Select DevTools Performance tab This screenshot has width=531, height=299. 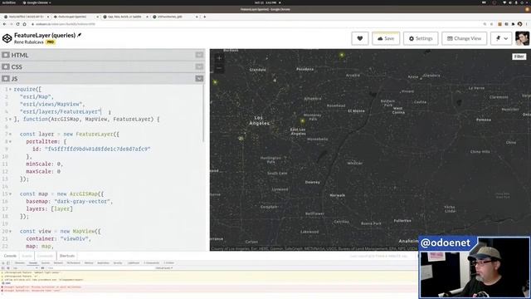73,263
